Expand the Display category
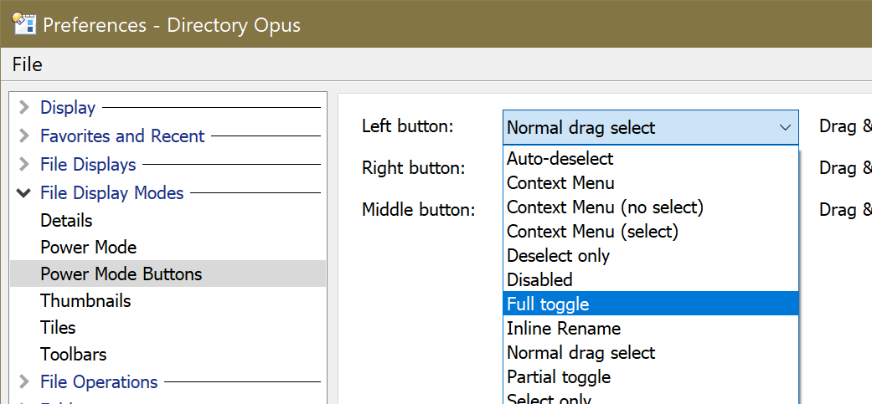The image size is (872, 404). coord(23,107)
